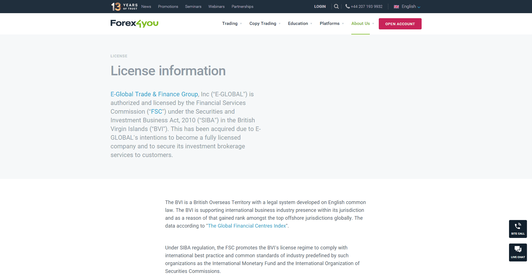Switch to the Education menu
This screenshot has height=276, width=532.
tap(298, 24)
